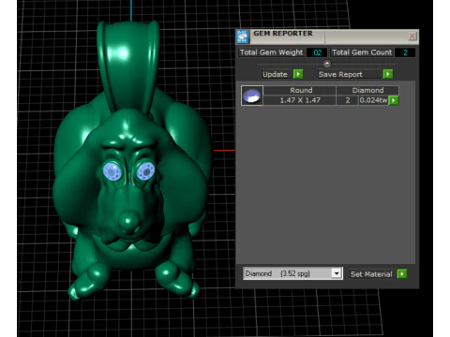The height and width of the screenshot is (337, 450).
Task: Select the left eye gem on model
Action: click(112, 171)
